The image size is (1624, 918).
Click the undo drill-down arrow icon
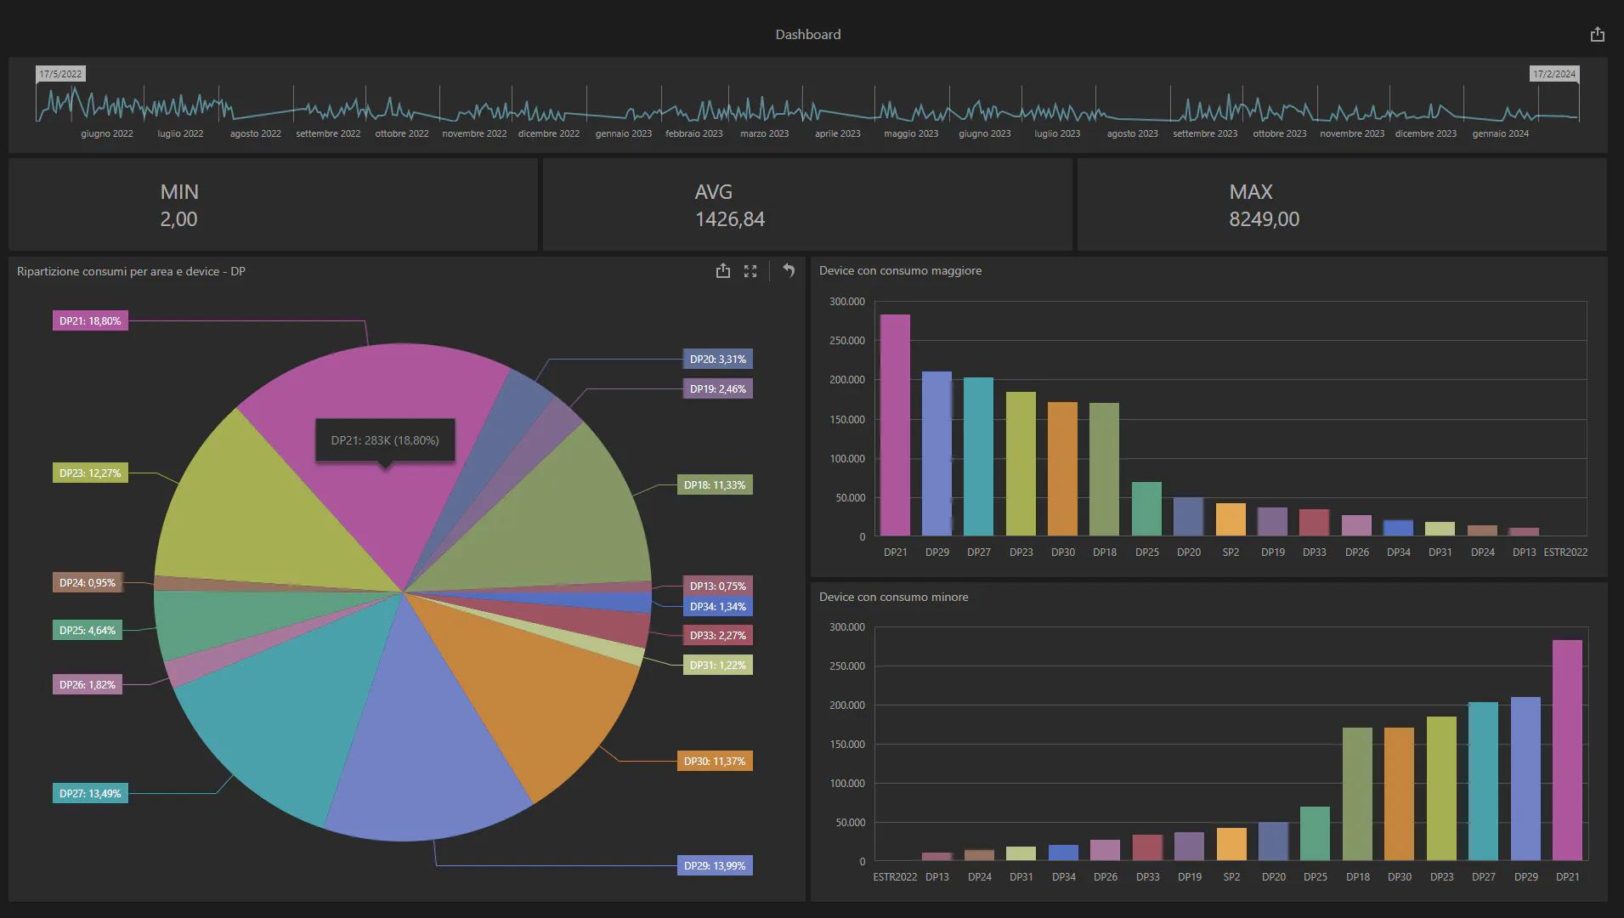pyautogui.click(x=789, y=270)
